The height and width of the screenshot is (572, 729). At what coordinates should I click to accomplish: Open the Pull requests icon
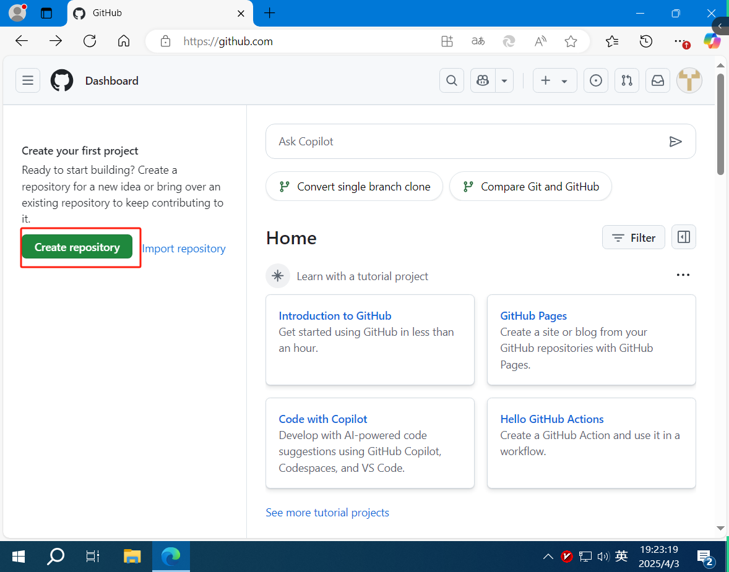pos(627,80)
